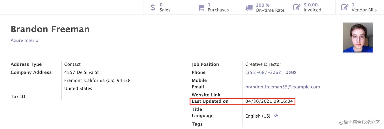
Task: Click the shopping cart Purchases icon
Action: coord(201,7)
